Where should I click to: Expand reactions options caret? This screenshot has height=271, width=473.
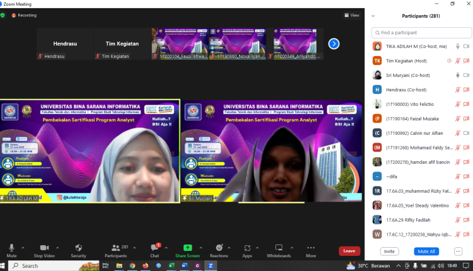coord(229,248)
